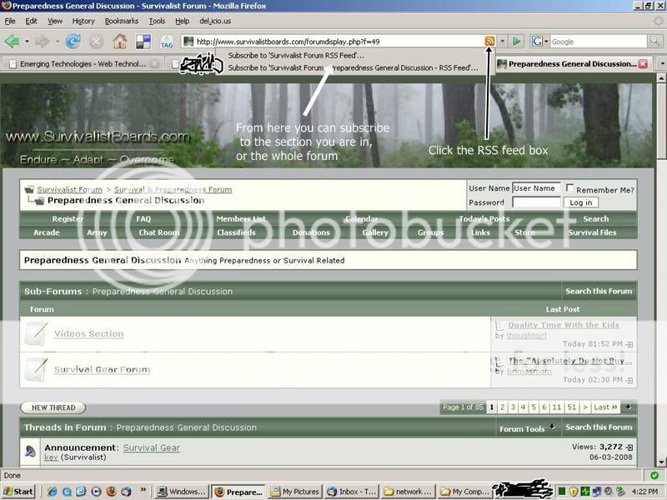Image resolution: width=667 pixels, height=500 pixels.
Task: Click the User Name input field
Action: pyautogui.click(x=536, y=188)
